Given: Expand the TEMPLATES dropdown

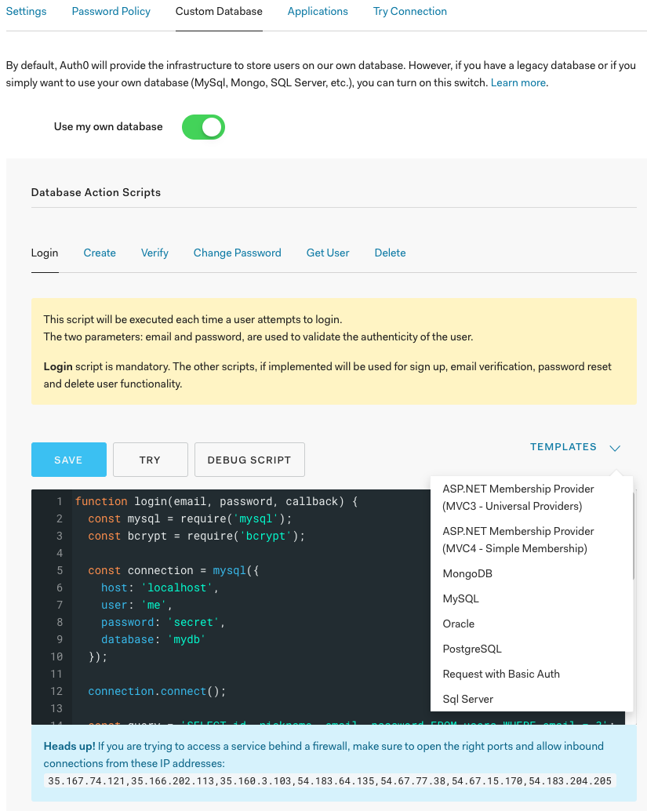Looking at the screenshot, I should click(x=575, y=446).
